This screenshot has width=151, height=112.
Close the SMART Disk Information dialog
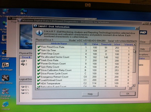[137, 28]
